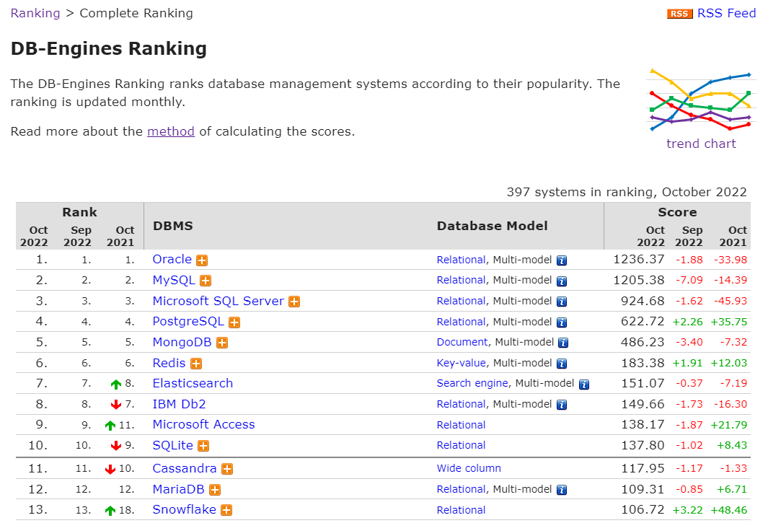The image size is (768, 523).
Task: Click the Score column header
Action: click(x=677, y=212)
